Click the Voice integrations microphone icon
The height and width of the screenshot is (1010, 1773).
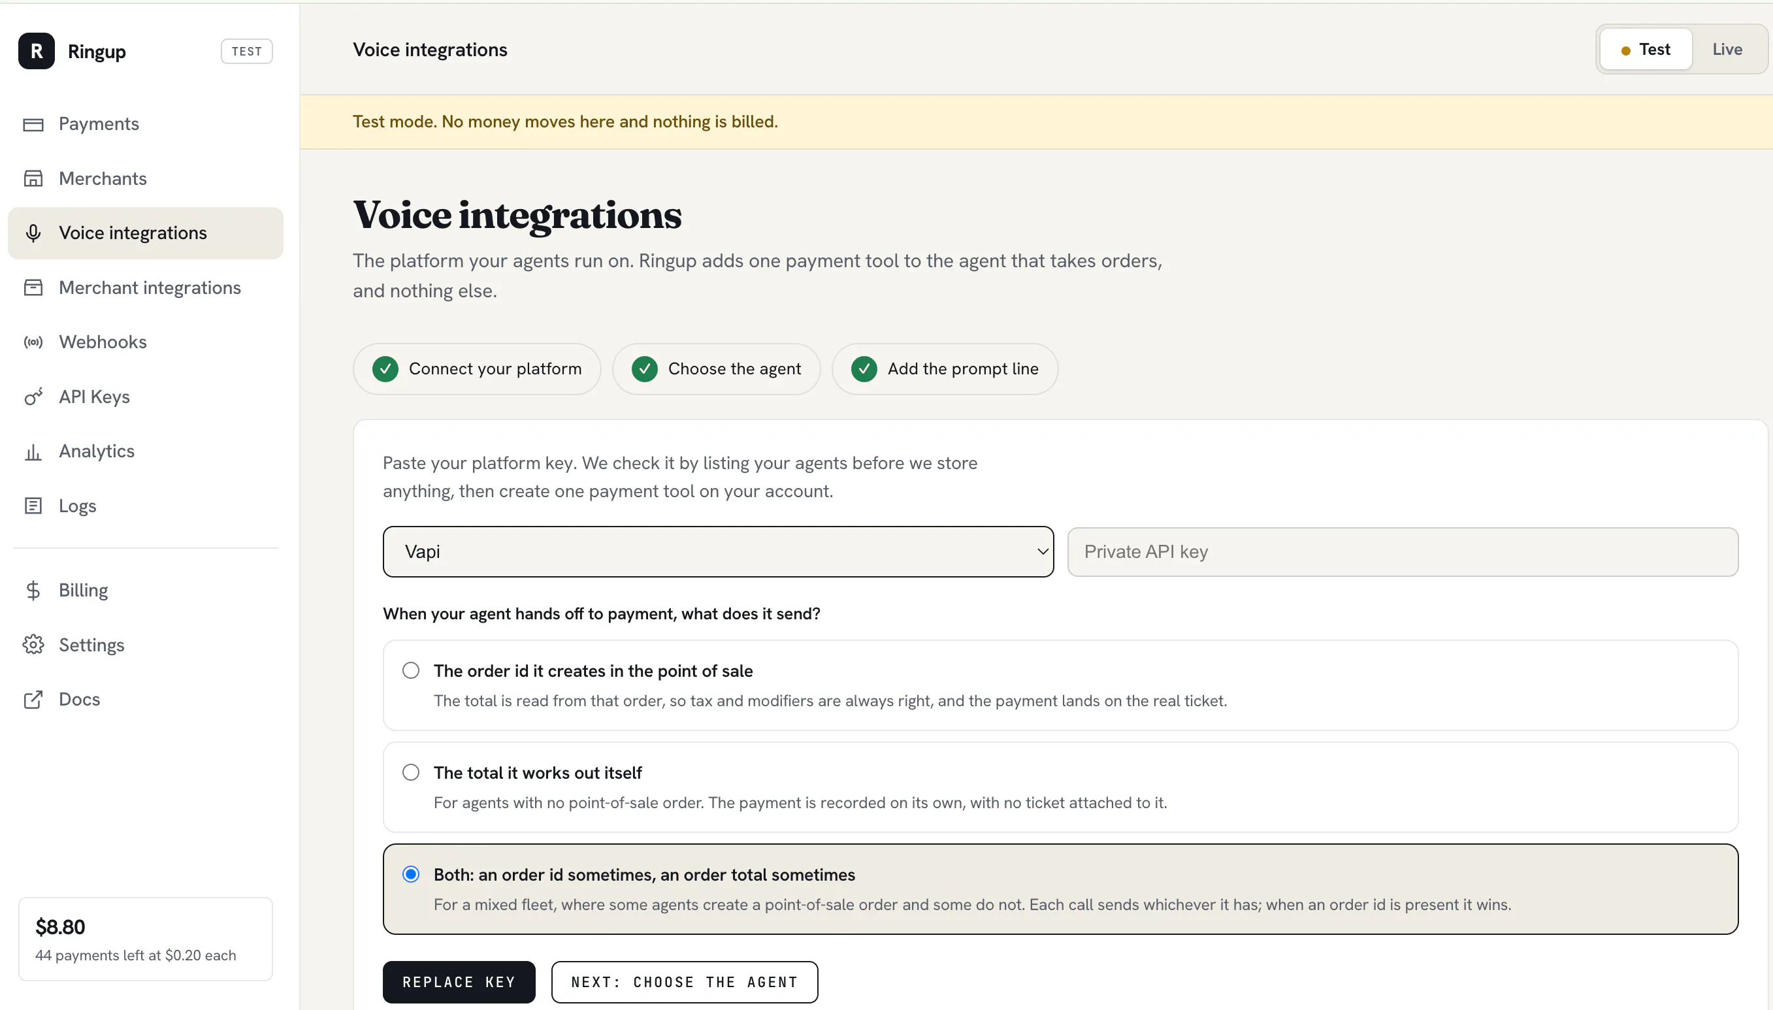[x=33, y=233]
